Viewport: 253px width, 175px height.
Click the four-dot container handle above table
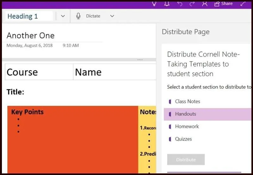pos(140,60)
